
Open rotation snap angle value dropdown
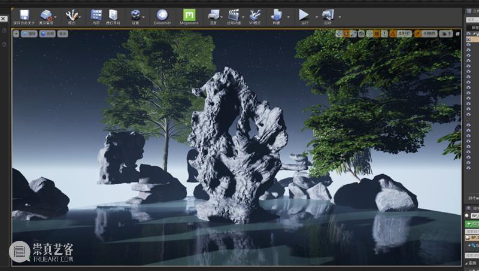click(x=404, y=34)
